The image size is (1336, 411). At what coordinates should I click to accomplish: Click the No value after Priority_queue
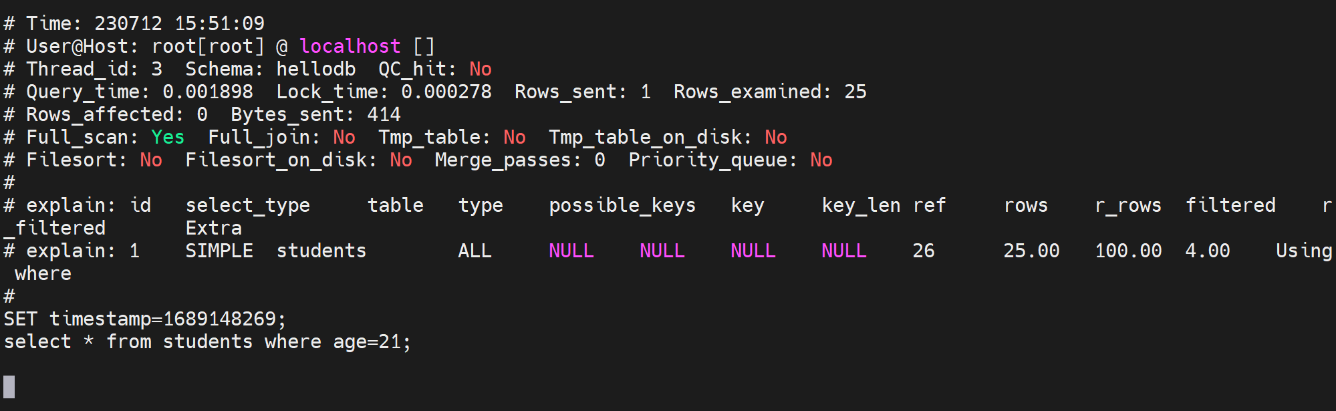[821, 160]
